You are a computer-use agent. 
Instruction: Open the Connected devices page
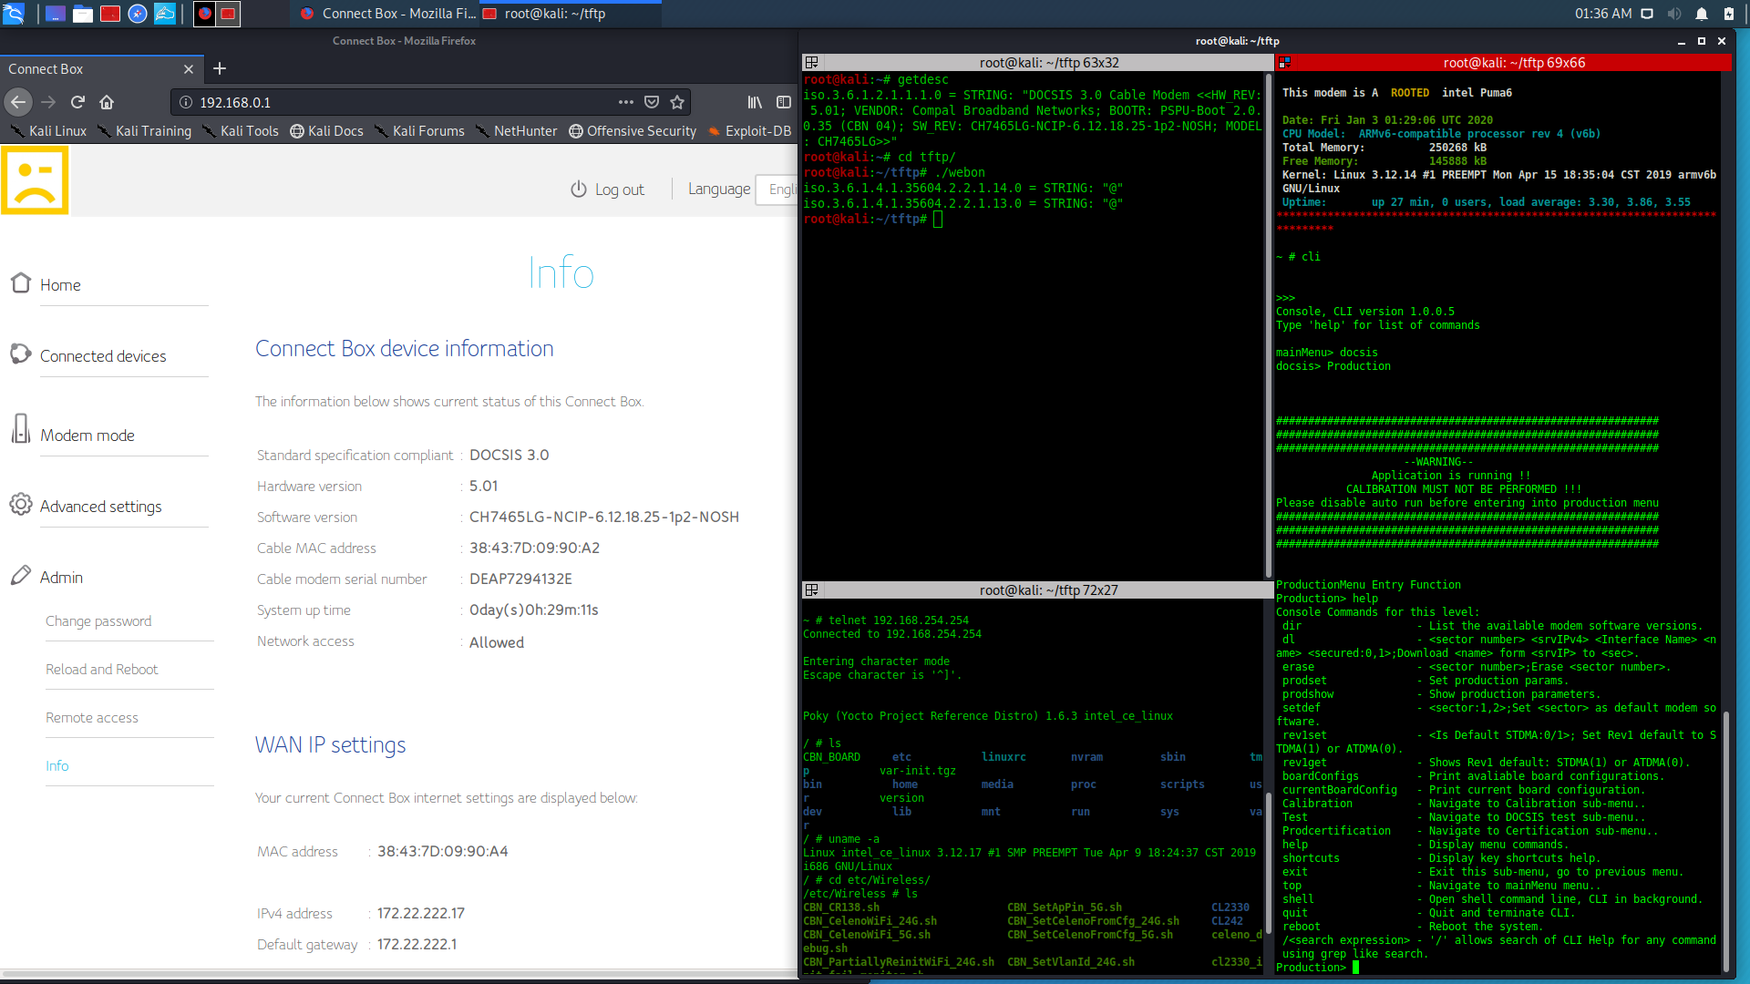(102, 356)
